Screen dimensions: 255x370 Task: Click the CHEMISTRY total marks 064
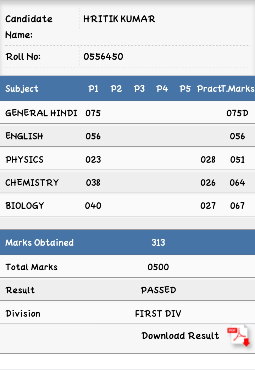coord(237,183)
